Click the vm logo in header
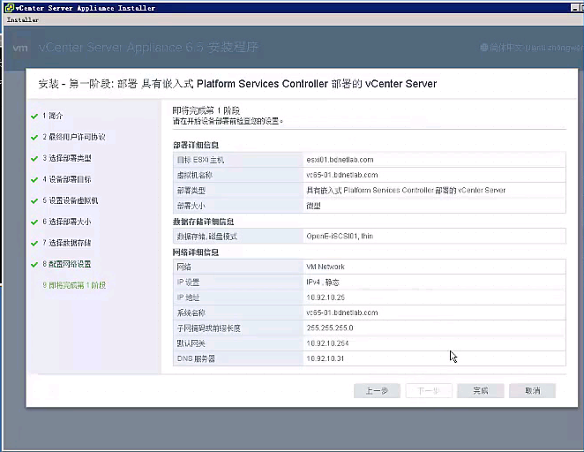 point(20,48)
